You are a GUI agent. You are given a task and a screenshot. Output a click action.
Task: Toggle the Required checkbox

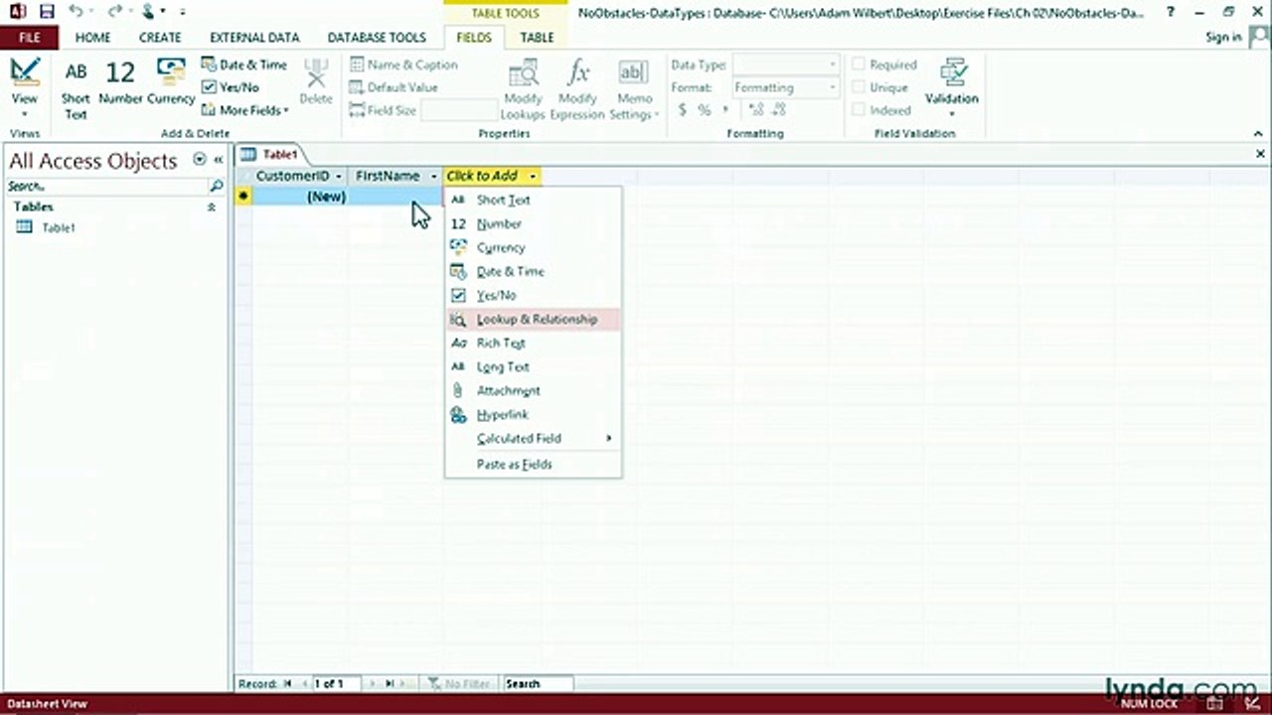point(859,65)
